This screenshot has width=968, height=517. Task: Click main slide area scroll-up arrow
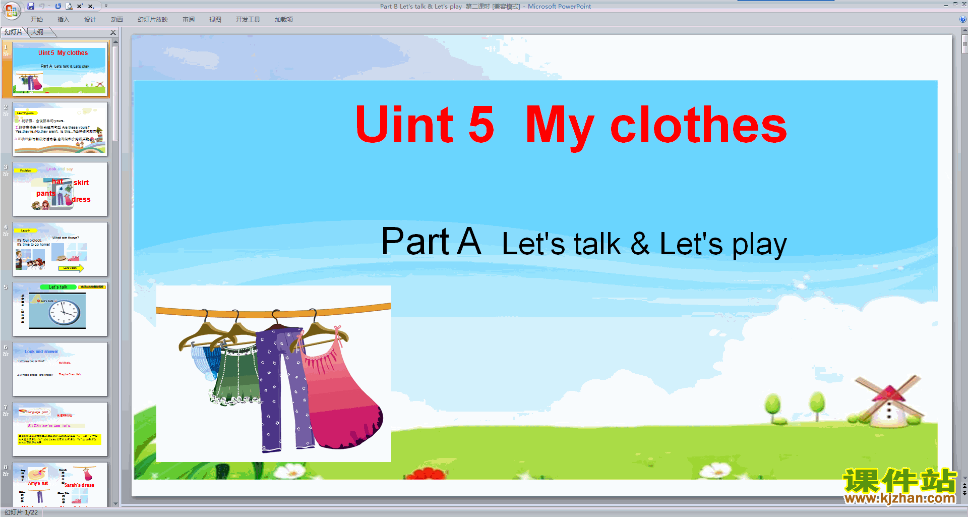click(964, 31)
